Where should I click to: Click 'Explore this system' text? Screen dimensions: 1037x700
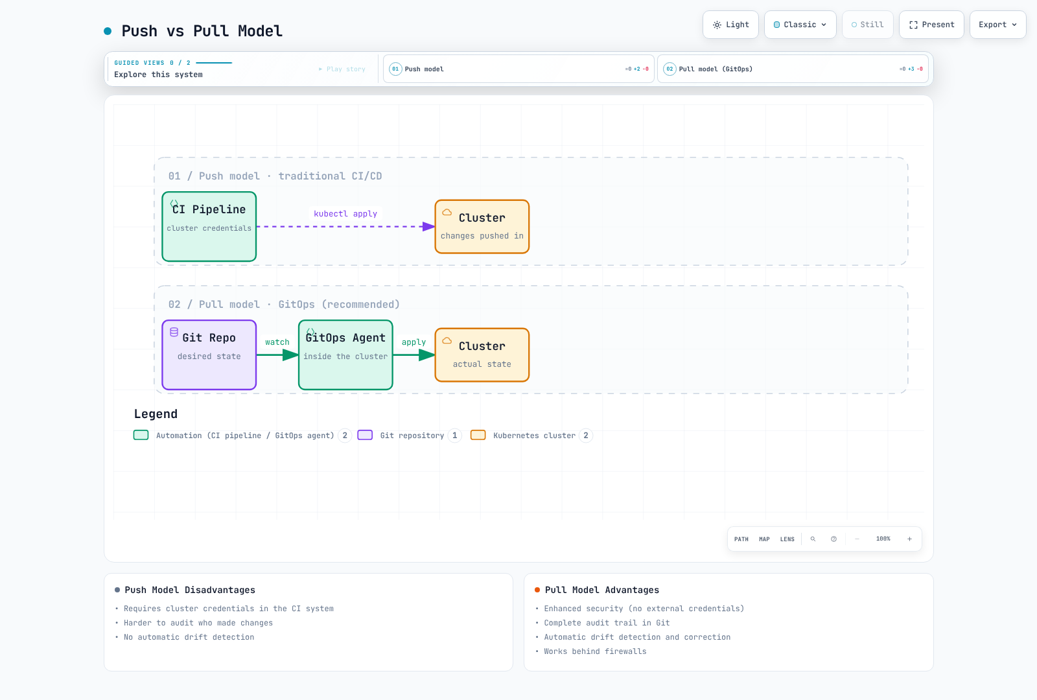click(x=158, y=75)
